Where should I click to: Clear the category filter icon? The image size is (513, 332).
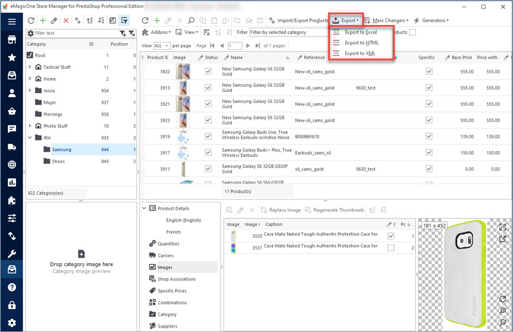(131, 33)
